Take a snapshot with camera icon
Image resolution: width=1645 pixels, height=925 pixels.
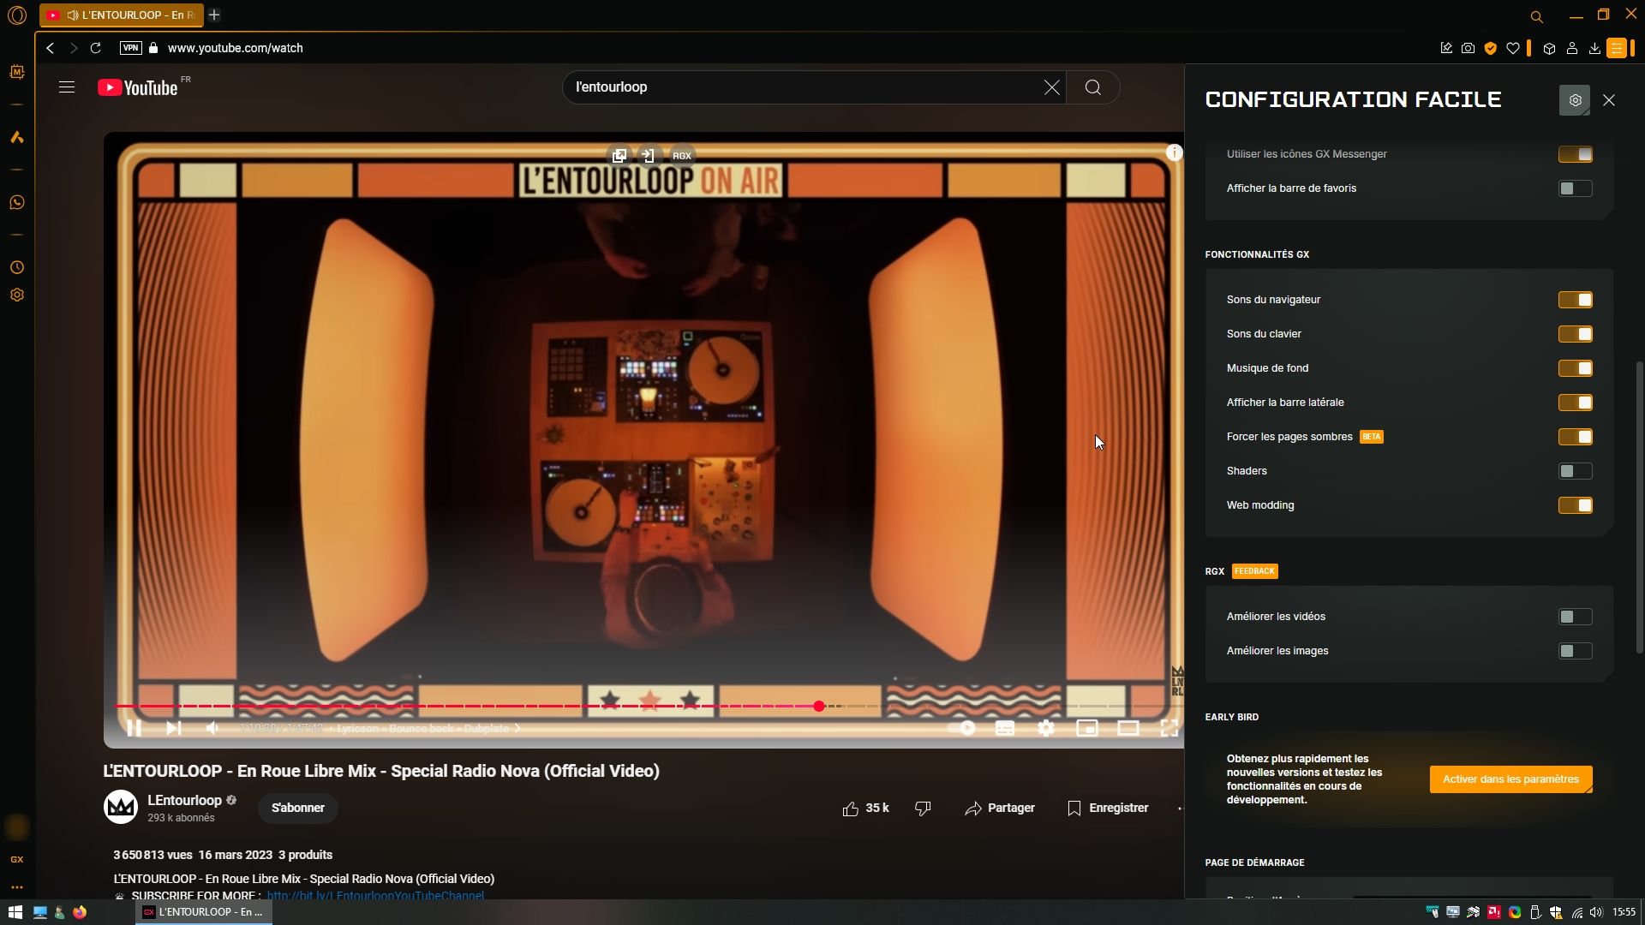[x=1469, y=48]
